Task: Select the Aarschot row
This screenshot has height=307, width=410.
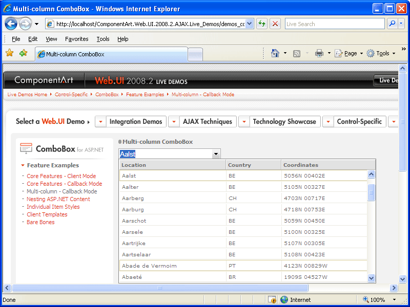Action: (243, 221)
